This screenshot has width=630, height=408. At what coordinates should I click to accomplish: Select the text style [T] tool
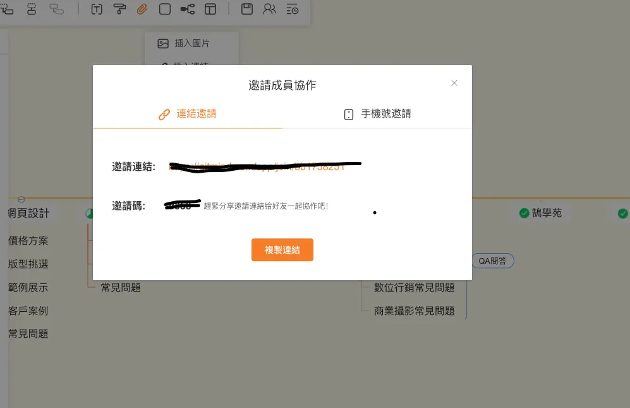click(97, 9)
